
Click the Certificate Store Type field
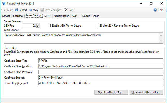coord(101,61)
